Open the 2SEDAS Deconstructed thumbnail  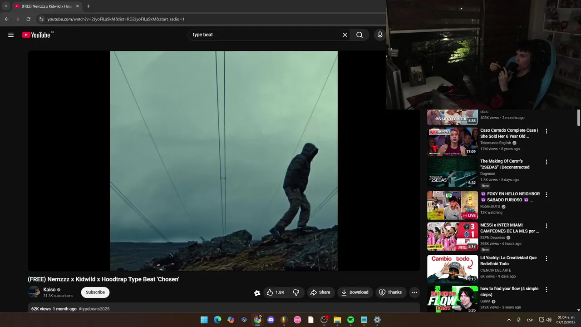point(453,173)
